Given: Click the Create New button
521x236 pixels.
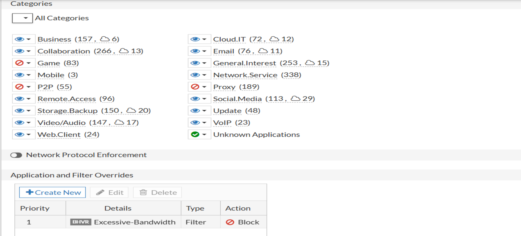Looking at the screenshot, I should point(53,192).
